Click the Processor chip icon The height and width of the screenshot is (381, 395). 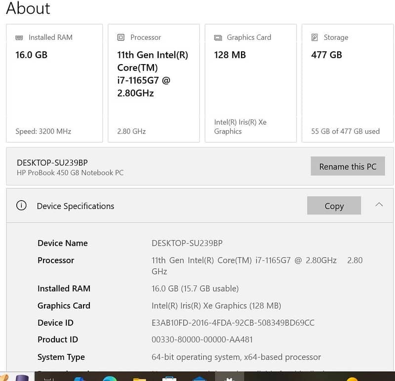pos(121,37)
